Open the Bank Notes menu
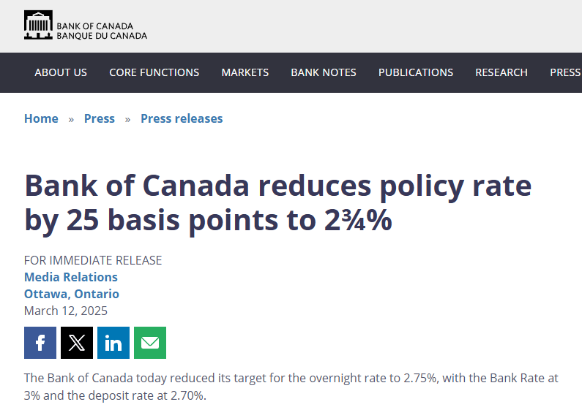The image size is (582, 410). (324, 72)
